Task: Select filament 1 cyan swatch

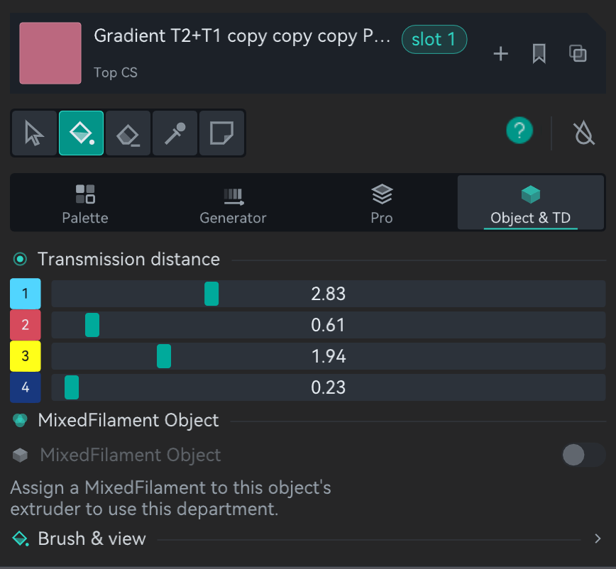Action: tap(25, 293)
